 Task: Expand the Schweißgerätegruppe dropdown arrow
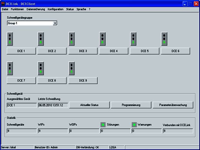pos(55,23)
